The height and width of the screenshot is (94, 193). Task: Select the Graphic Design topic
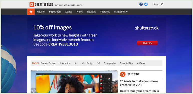(48, 63)
